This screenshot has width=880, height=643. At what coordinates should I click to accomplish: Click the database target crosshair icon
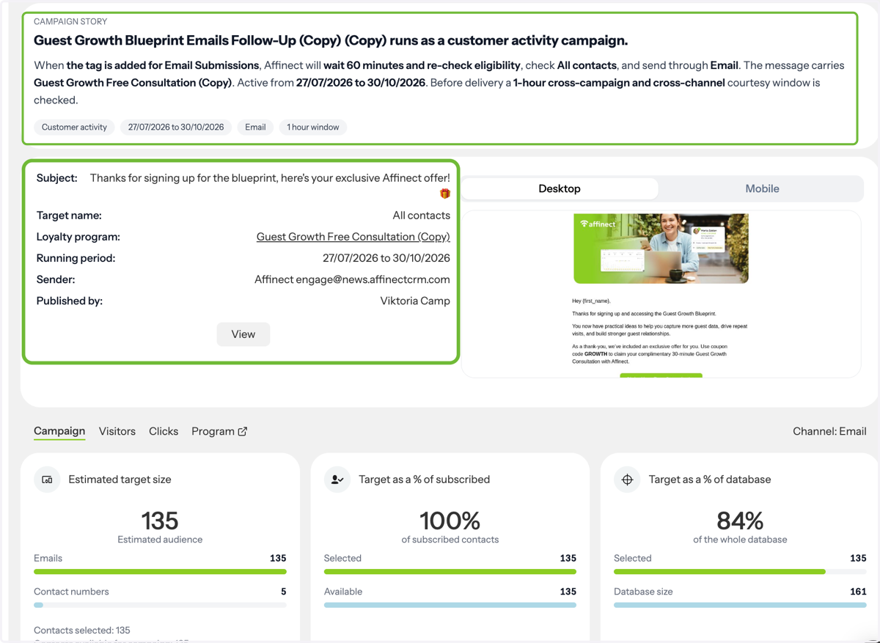click(627, 480)
